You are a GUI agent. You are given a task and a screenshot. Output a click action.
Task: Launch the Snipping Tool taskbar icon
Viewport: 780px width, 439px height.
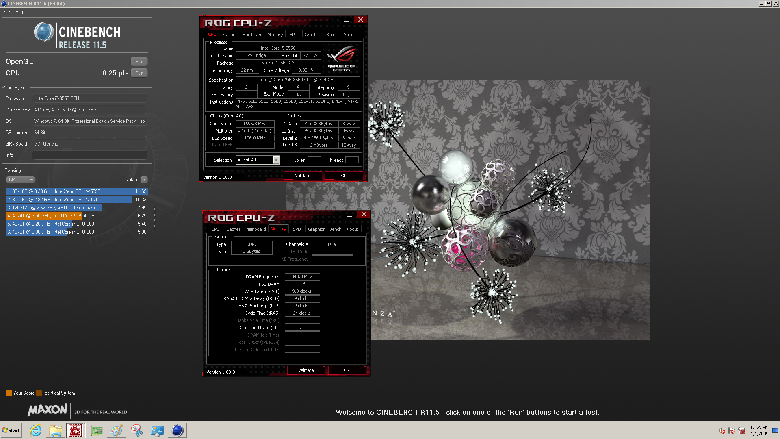coord(136,430)
